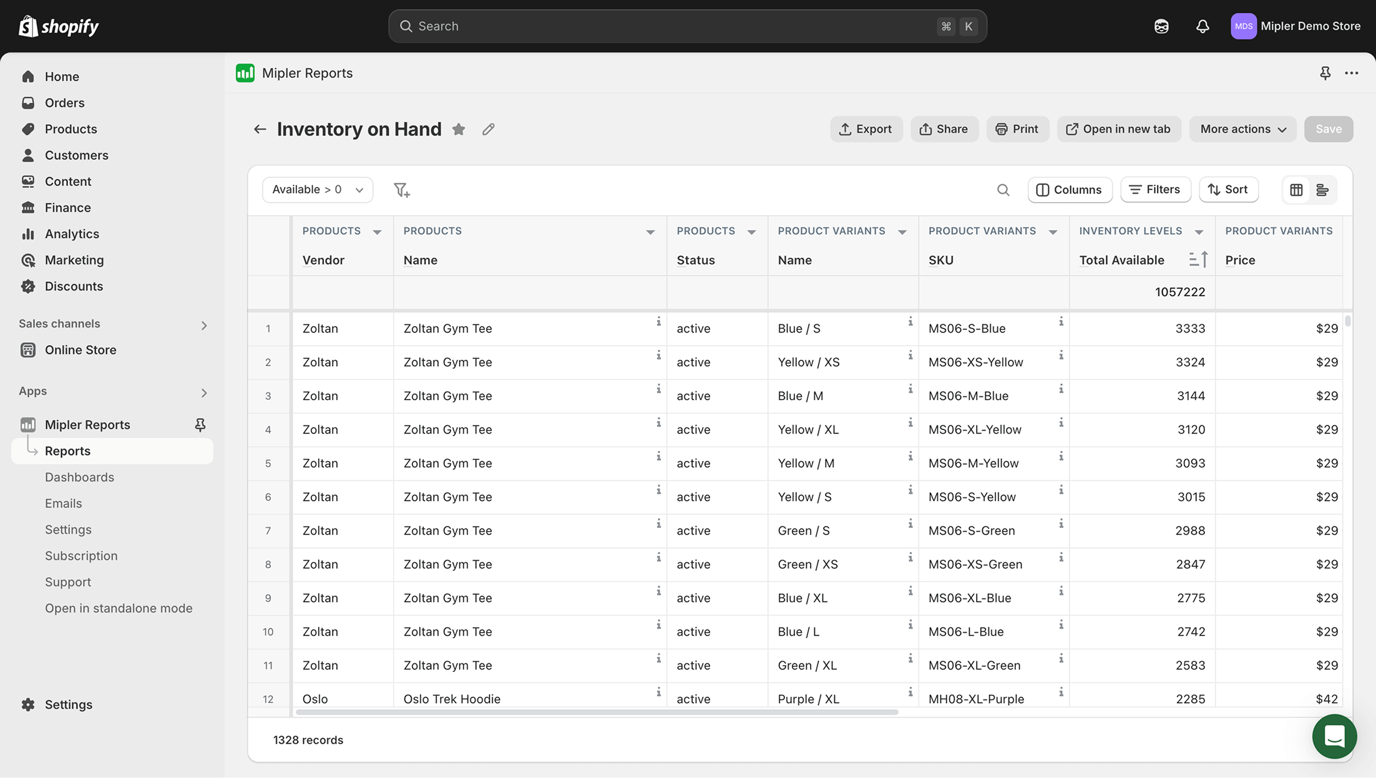Click the Shopify search field
Viewport: 1376px width, 778px height.
coord(686,26)
